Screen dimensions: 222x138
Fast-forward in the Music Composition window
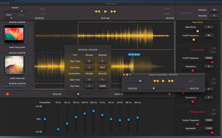coord(171,81)
